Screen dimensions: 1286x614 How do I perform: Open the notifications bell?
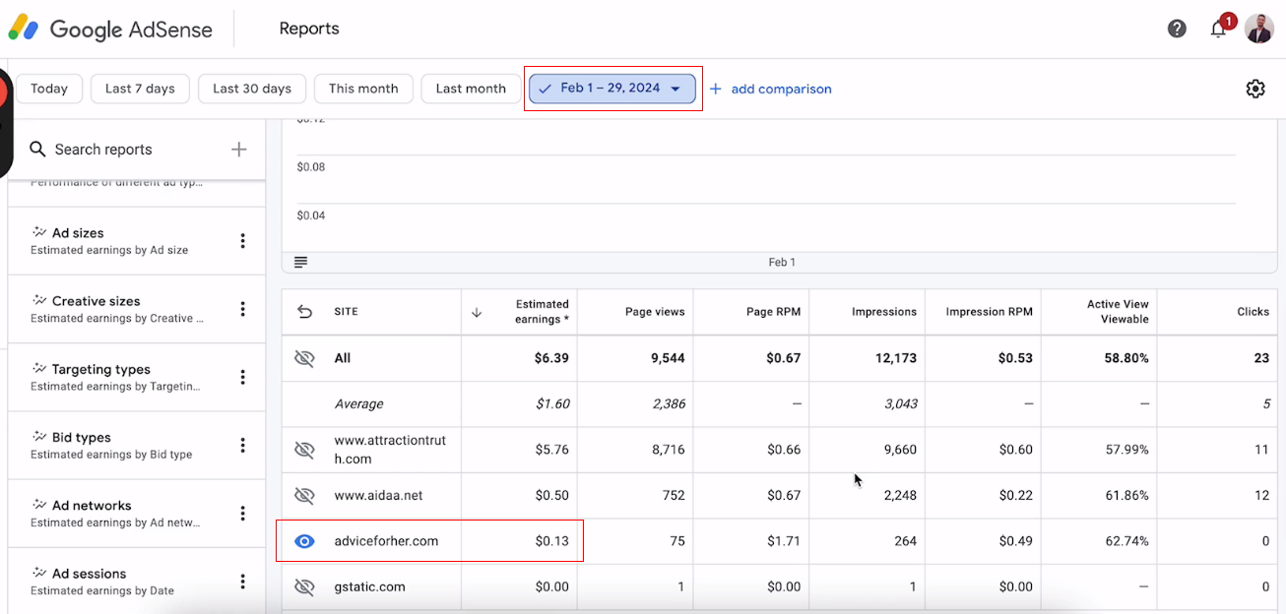pos(1218,29)
